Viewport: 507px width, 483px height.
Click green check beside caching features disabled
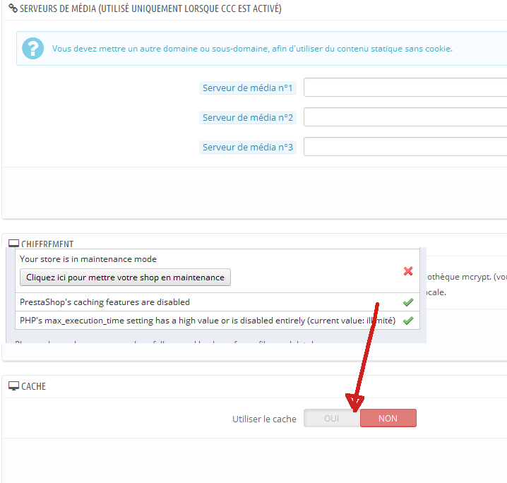point(408,302)
